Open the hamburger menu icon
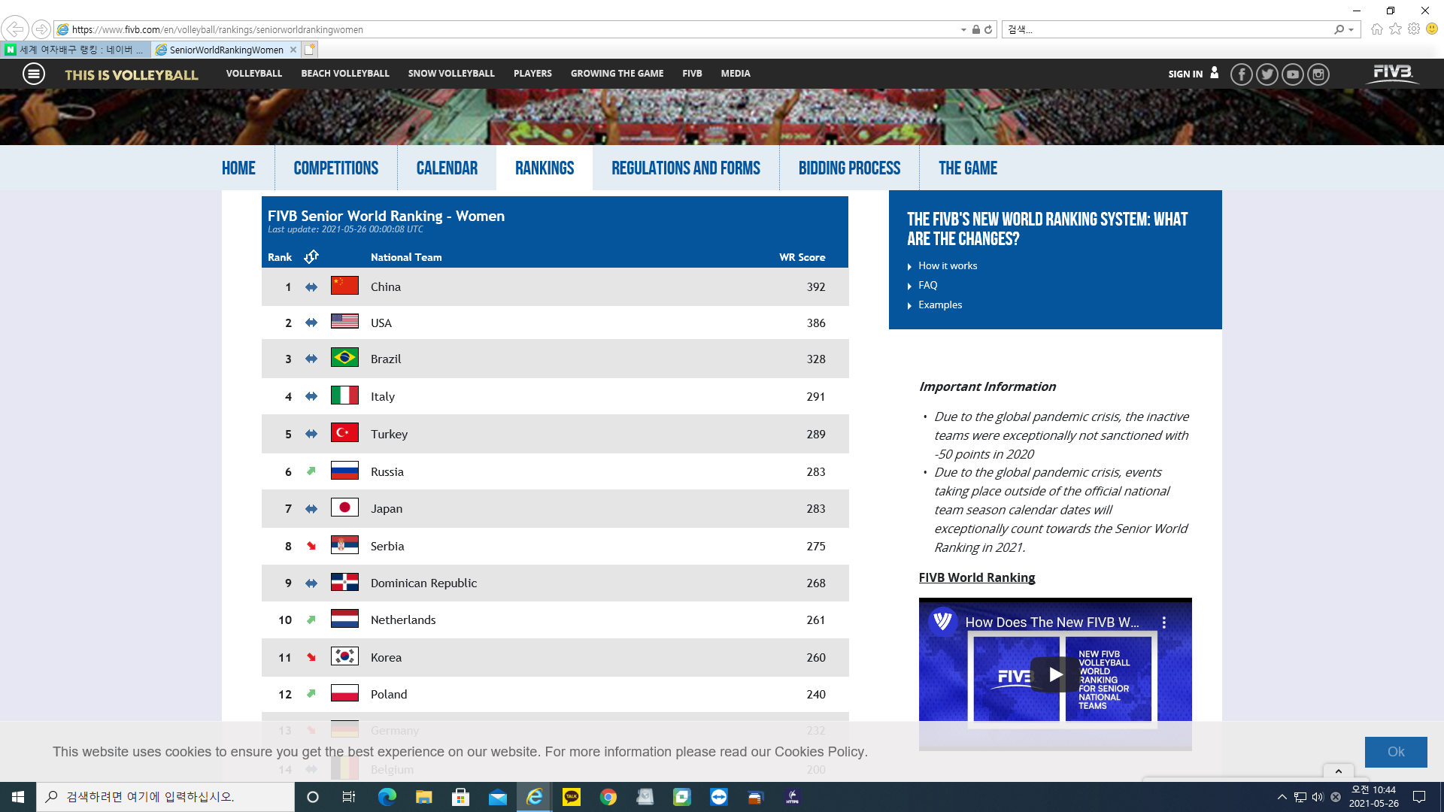This screenshot has height=812, width=1444. pyautogui.click(x=34, y=74)
